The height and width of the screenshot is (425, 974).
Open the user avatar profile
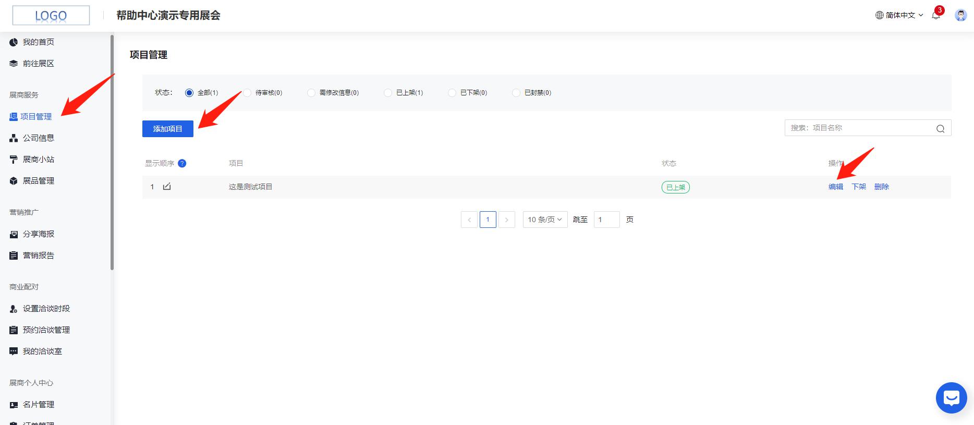point(960,15)
